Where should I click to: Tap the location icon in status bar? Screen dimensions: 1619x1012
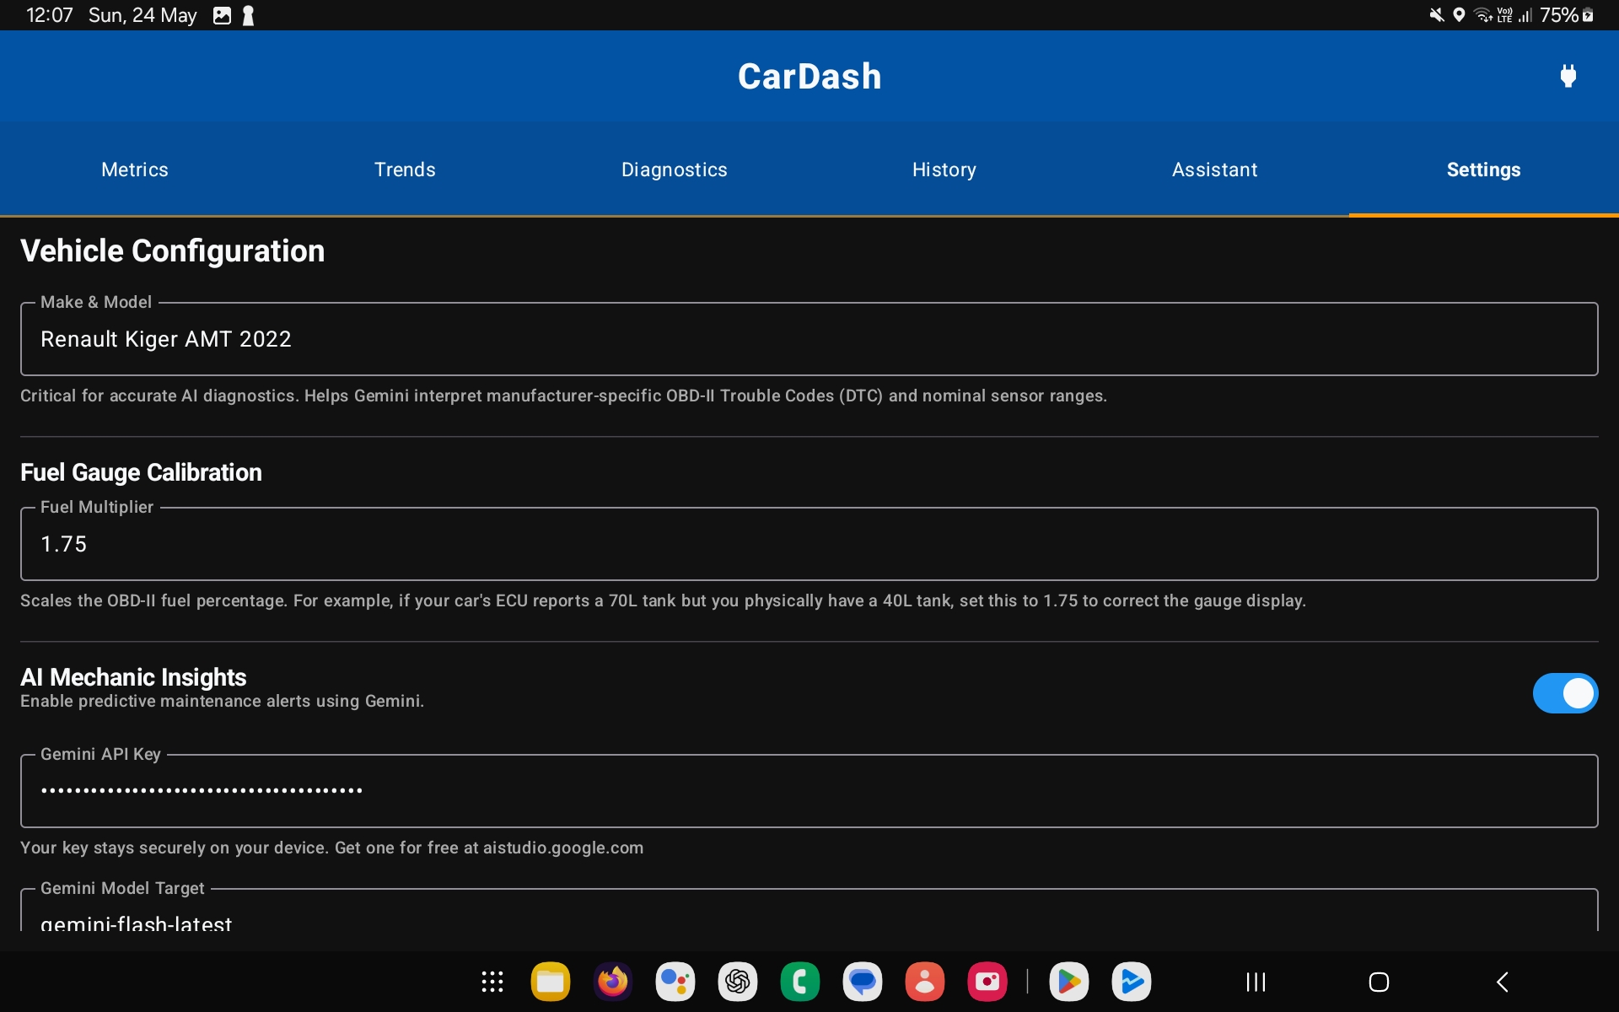pyautogui.click(x=1459, y=15)
